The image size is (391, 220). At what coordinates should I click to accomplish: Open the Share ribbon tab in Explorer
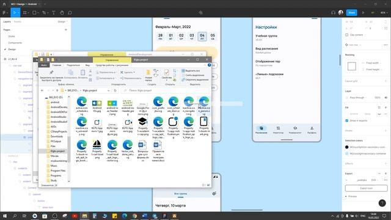73,65
